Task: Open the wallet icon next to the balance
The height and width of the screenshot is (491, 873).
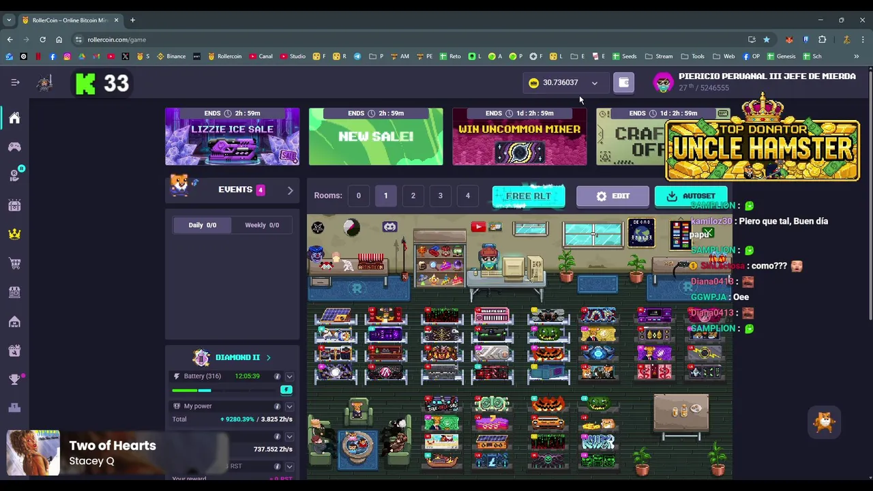Action: [623, 83]
